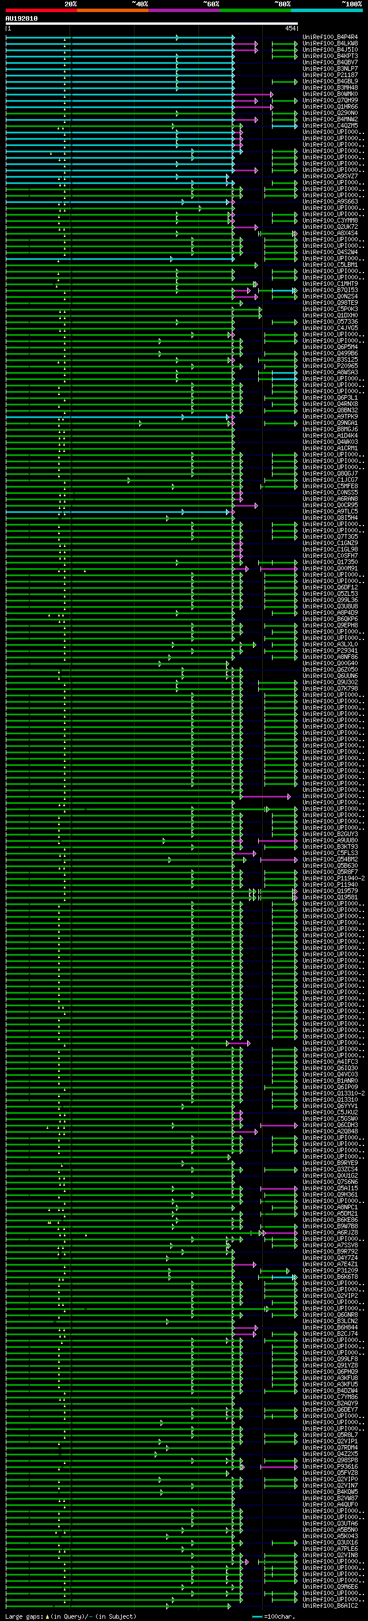Viewport: 368px width, 1621px height.
Task: Click the purple ~60% identity legend segment
Action: pyautogui.click(x=185, y=10)
